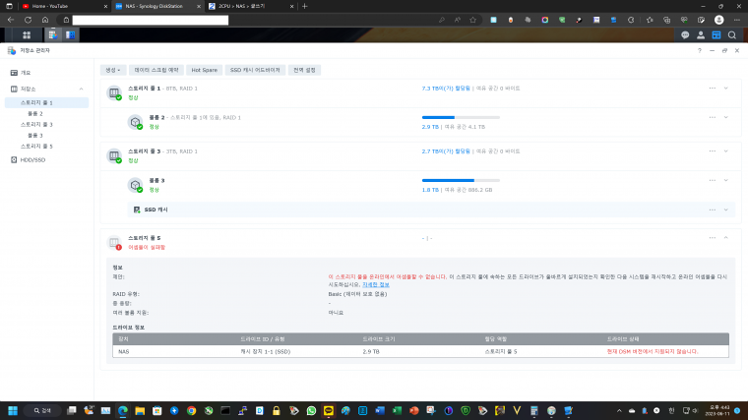Click Windows taskbar search box
The image size is (748, 420).
click(x=43, y=410)
